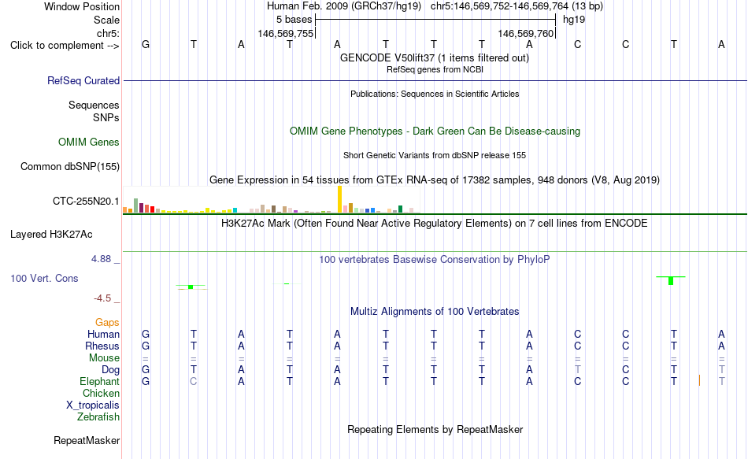This screenshot has height=459, width=748.
Task: Click the Sequences track label
Action: [x=94, y=105]
